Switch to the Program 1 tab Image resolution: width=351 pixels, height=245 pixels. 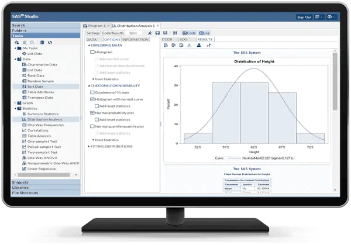click(97, 26)
